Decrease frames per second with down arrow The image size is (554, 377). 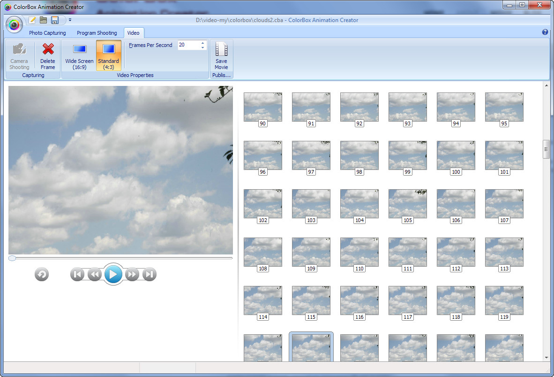pos(203,47)
